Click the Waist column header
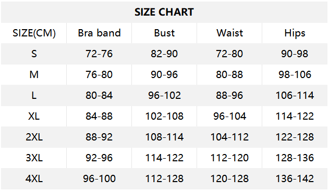329x192 pixels. 229,33
